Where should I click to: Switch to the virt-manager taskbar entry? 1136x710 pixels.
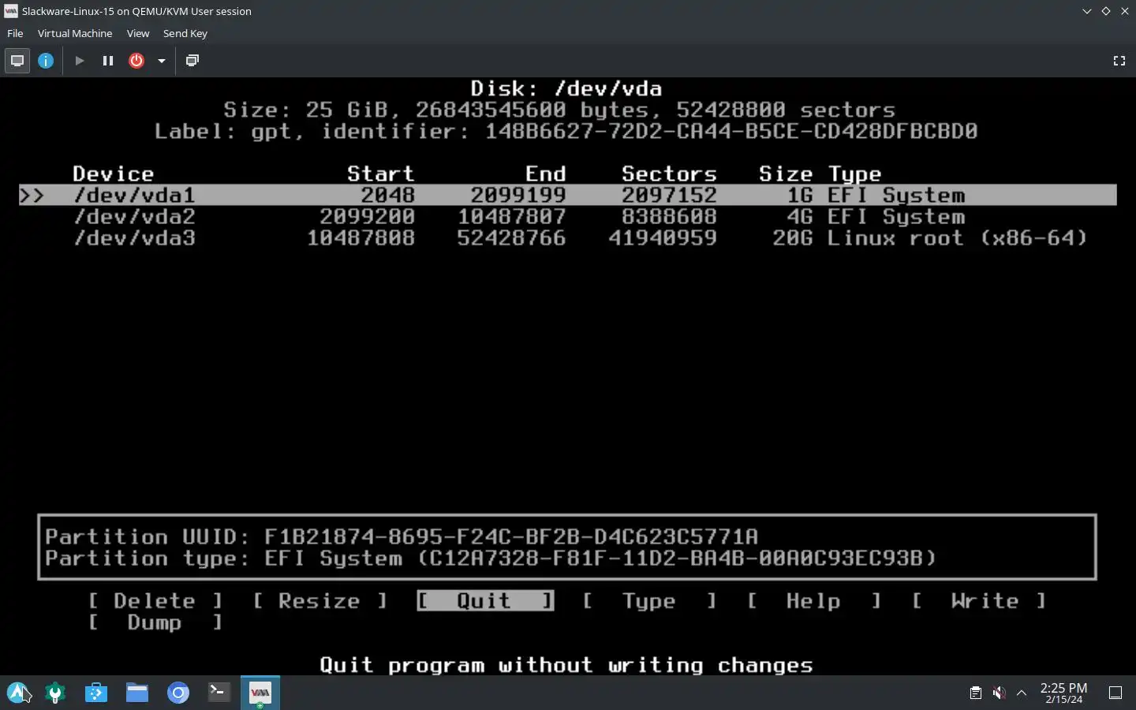260,693
